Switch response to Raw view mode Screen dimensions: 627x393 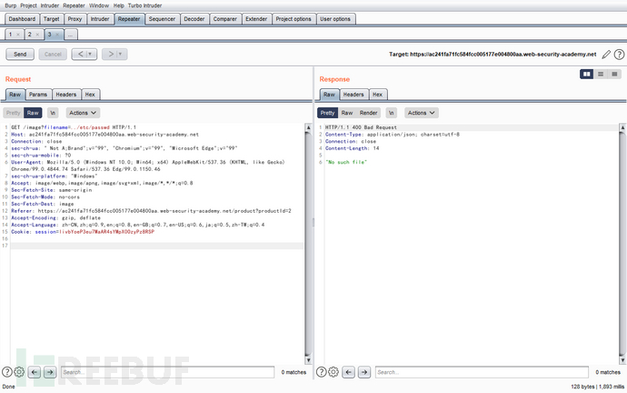(347, 113)
